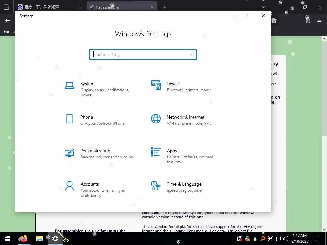The height and width of the screenshot is (245, 327).
Task: Click the Accounts person icon
Action: pyautogui.click(x=69, y=186)
